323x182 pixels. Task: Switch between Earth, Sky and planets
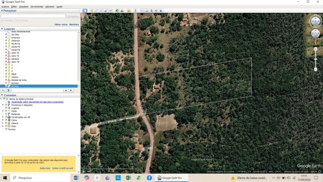point(129,11)
